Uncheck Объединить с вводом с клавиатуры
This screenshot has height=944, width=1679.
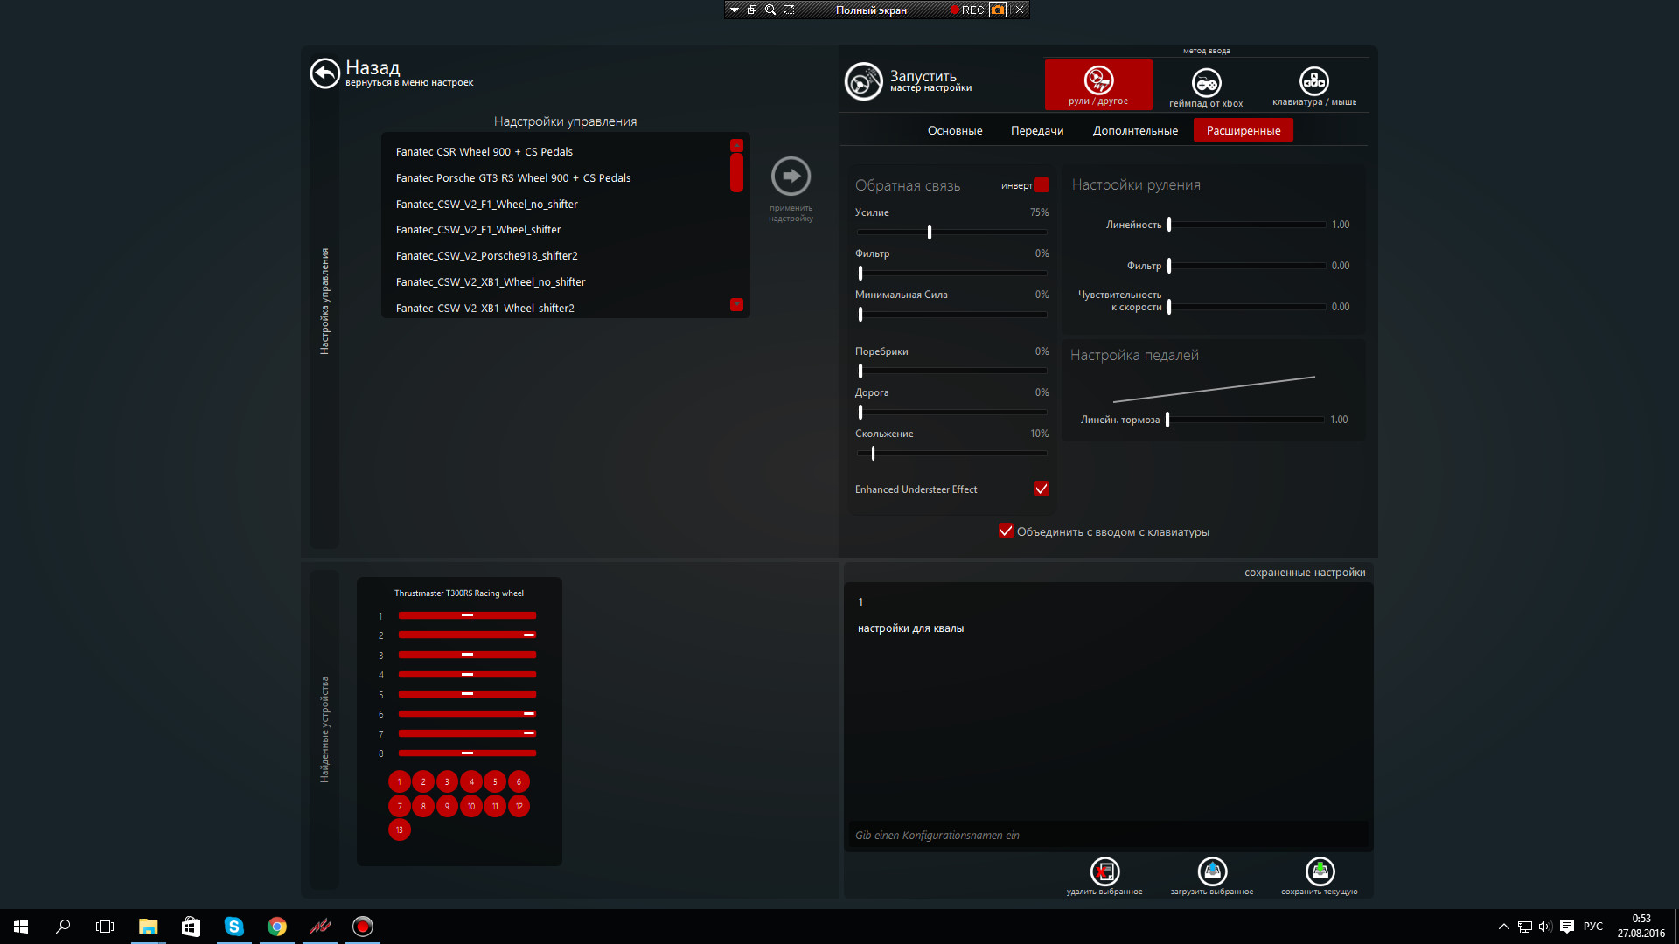[x=1006, y=531]
